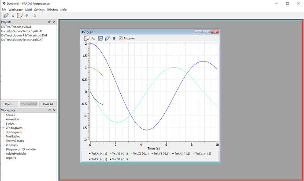The height and width of the screenshot is (181, 304).
Task: Select 3D diagrams in Workspace tree
Action: (14, 132)
